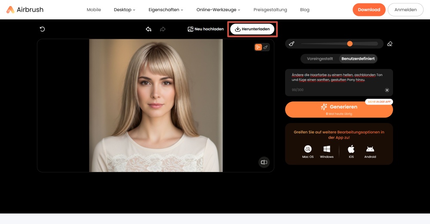Adjust the brush size slider handle
Image resolution: width=430 pixels, height=224 pixels.
(350, 43)
